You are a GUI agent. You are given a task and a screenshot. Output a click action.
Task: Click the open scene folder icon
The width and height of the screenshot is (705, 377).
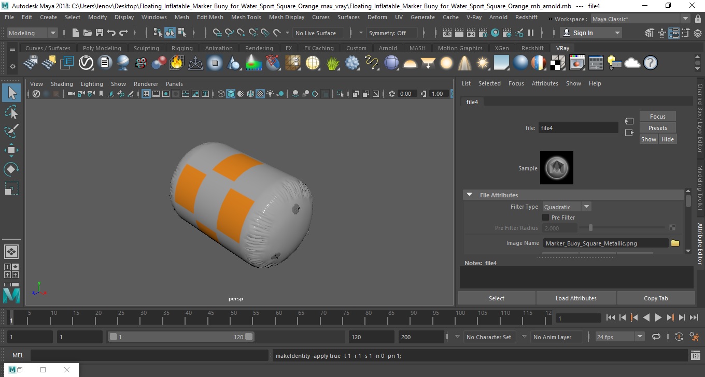pyautogui.click(x=87, y=33)
